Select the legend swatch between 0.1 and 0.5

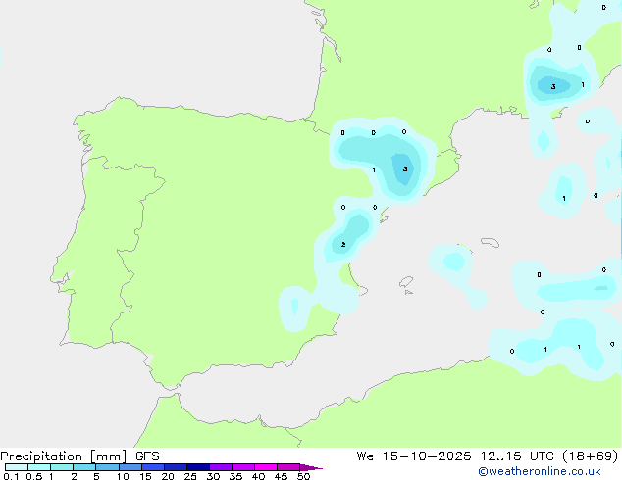pyautogui.click(x=17, y=467)
